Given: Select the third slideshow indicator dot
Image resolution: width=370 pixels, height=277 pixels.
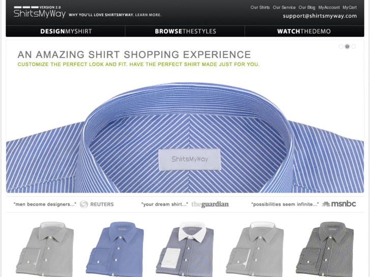Looking at the screenshot, I should click(x=353, y=46).
